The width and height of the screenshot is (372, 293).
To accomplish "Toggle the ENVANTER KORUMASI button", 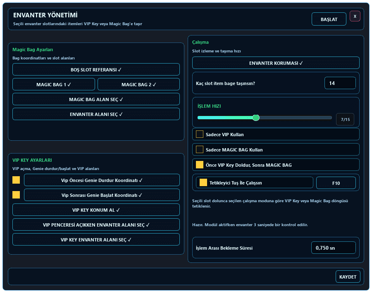I will point(276,63).
